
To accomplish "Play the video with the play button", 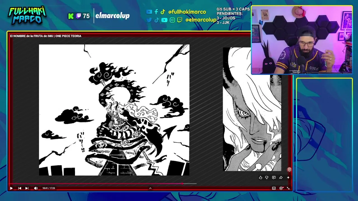I will point(11,188).
